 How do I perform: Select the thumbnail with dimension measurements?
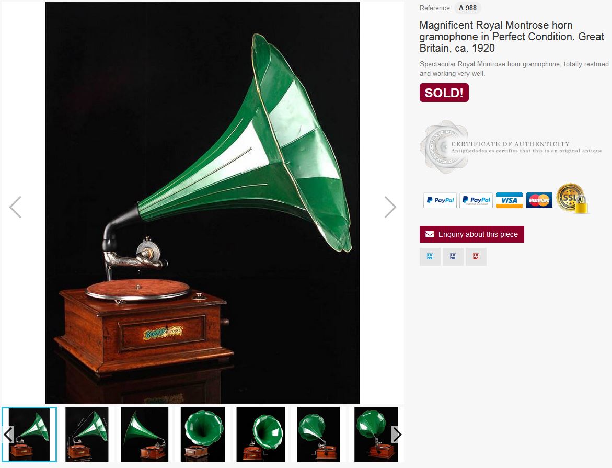87,435
